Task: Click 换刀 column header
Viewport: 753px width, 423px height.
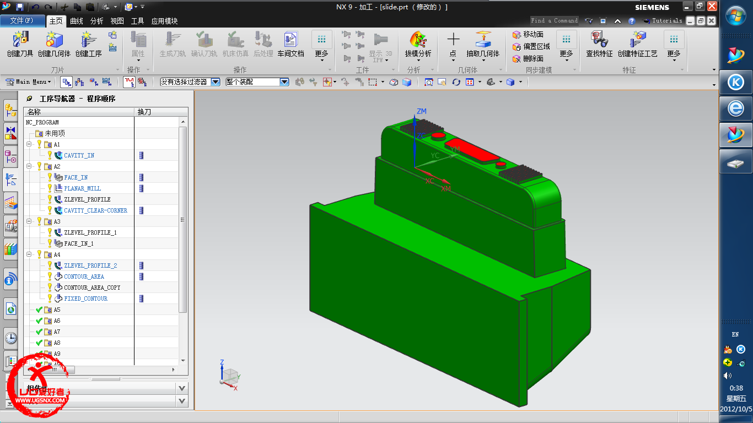Action: [162, 112]
